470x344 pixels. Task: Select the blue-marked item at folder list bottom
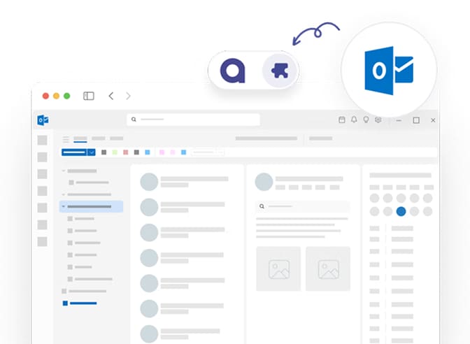(x=80, y=303)
